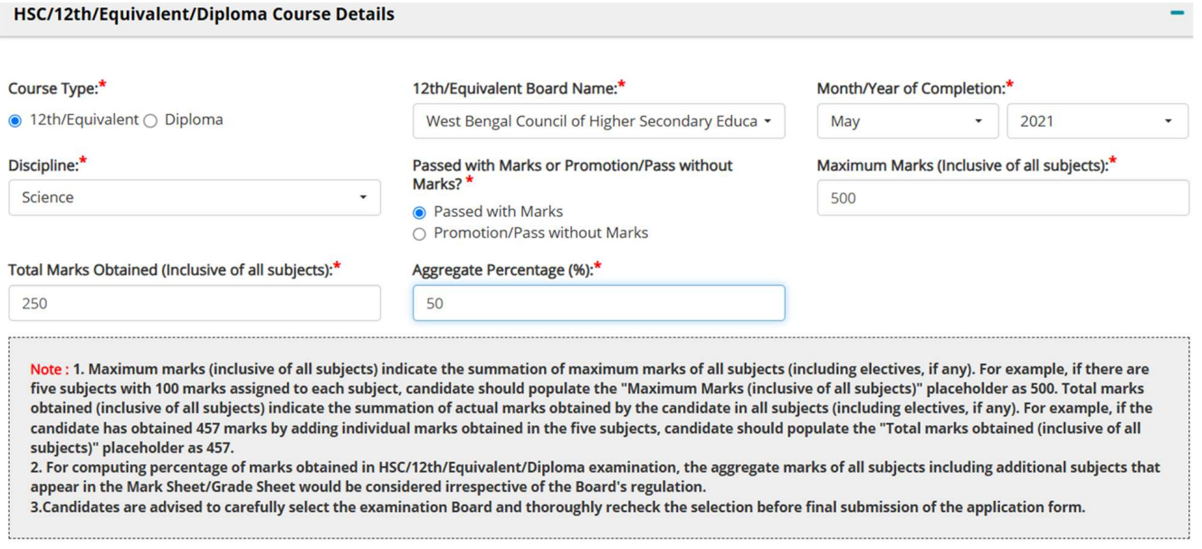Click the Maximum Marks field containing 500
1202x549 pixels.
coord(1003,198)
